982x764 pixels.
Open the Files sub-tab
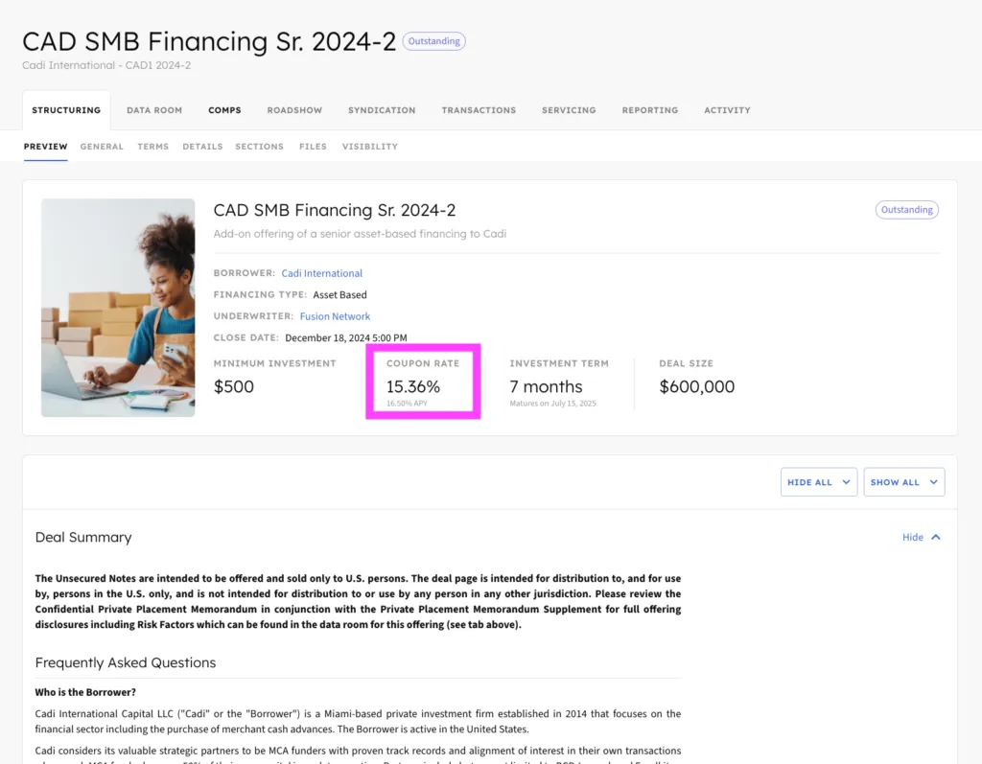pos(313,147)
